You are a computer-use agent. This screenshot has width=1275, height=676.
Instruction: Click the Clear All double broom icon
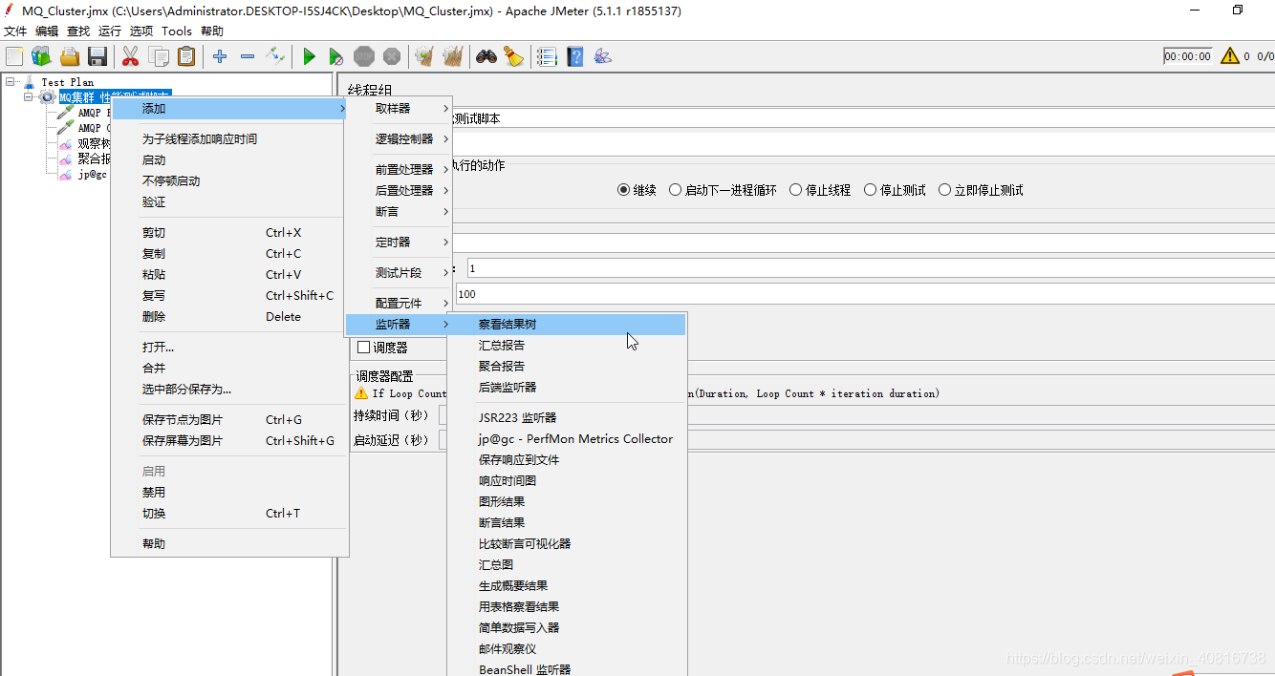[453, 56]
